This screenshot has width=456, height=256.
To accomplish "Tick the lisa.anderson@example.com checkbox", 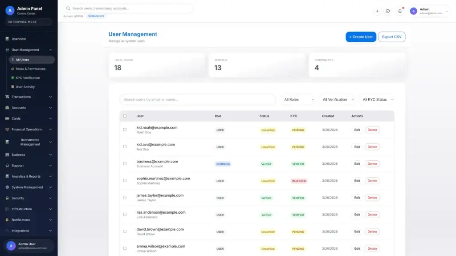I will (x=125, y=215).
